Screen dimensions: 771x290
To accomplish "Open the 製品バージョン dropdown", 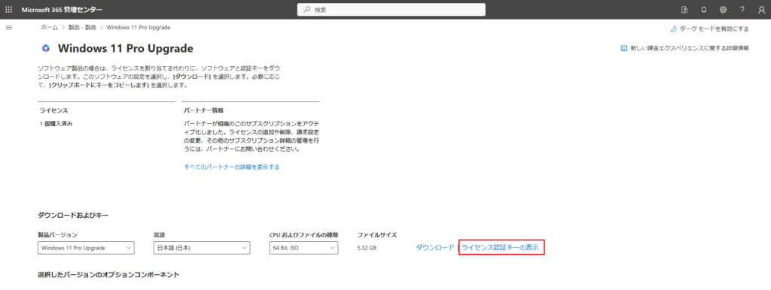I will coord(86,248).
